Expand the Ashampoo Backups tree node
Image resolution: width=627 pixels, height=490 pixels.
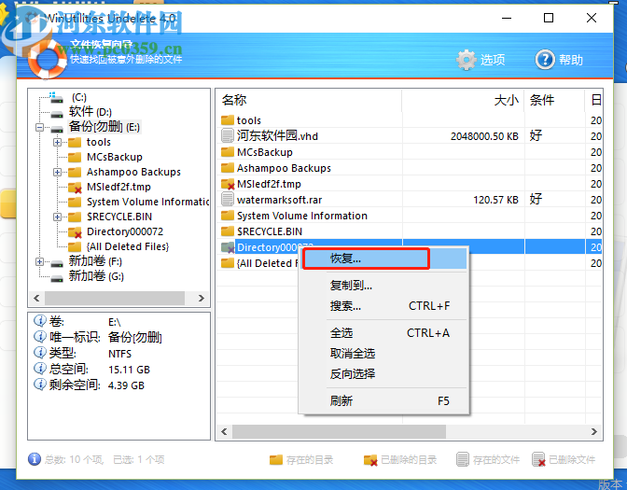(57, 172)
